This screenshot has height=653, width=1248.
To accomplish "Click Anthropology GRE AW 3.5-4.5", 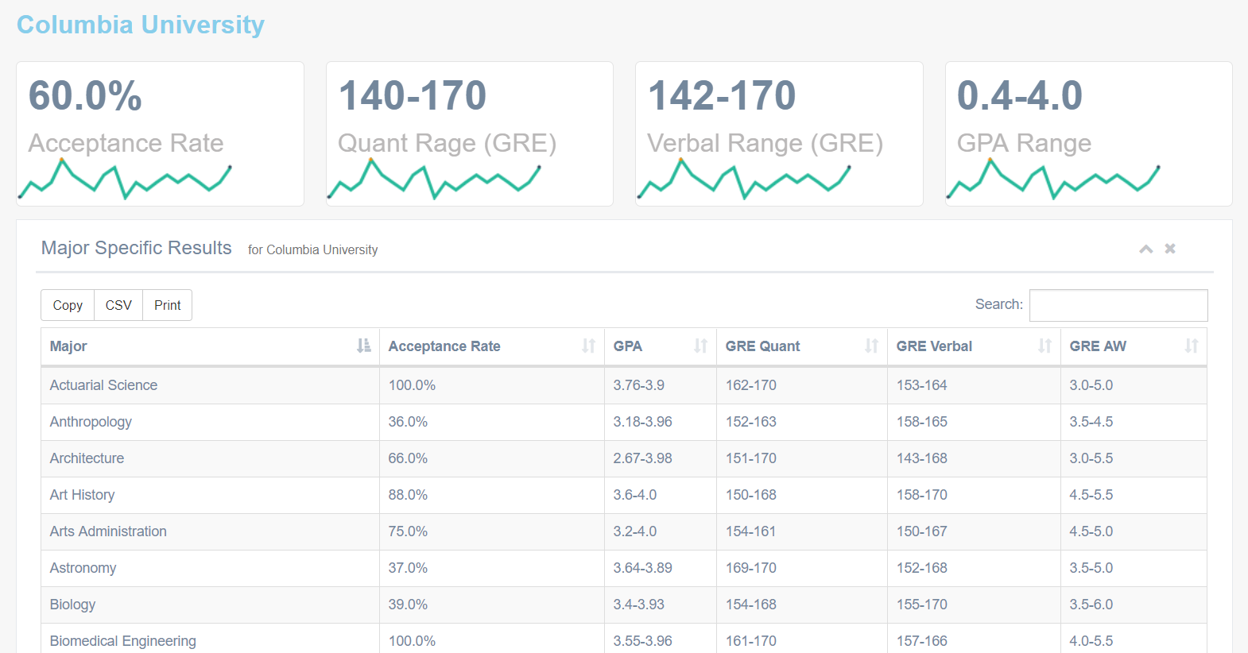I will (x=1091, y=422).
